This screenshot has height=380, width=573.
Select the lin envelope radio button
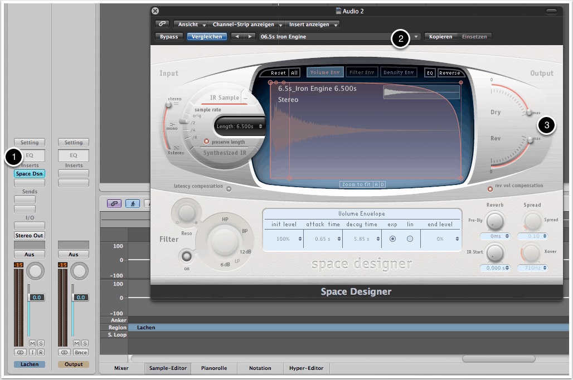(410, 238)
